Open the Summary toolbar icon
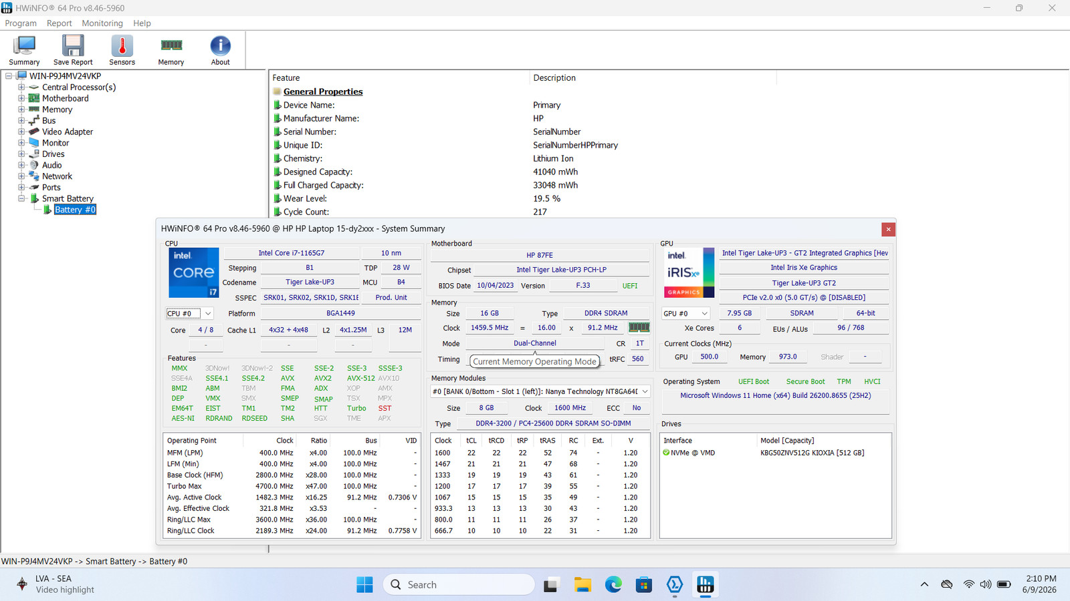 [24, 50]
